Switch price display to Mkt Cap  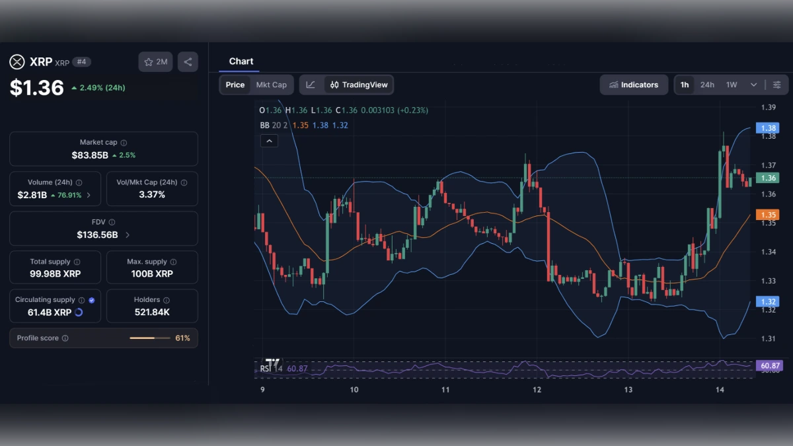pos(272,85)
